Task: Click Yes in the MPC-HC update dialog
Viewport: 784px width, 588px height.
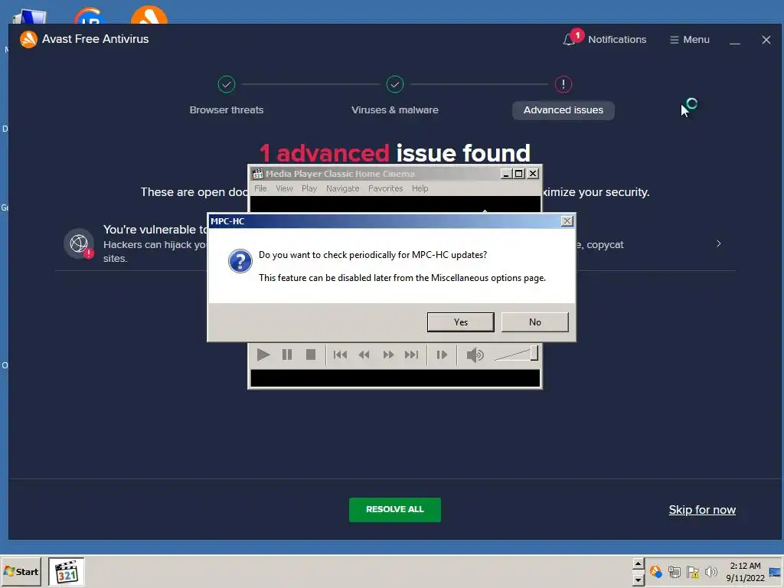Action: click(x=460, y=322)
